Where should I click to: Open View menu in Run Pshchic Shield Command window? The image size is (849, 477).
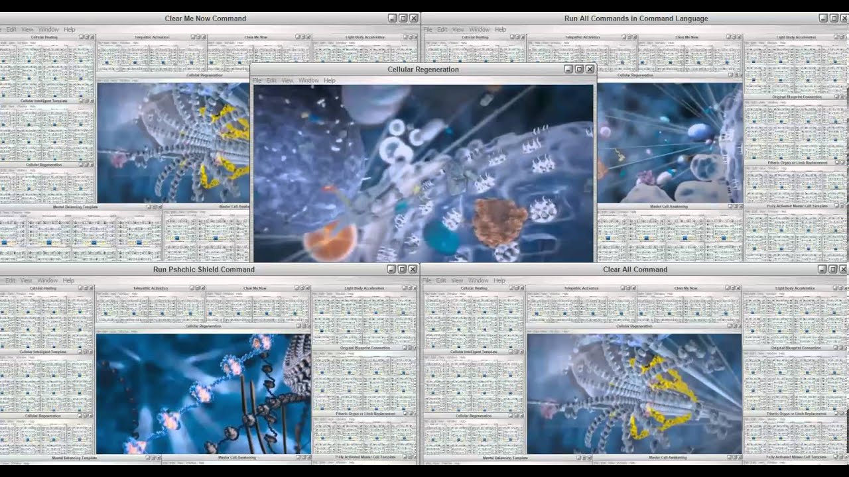(x=26, y=280)
